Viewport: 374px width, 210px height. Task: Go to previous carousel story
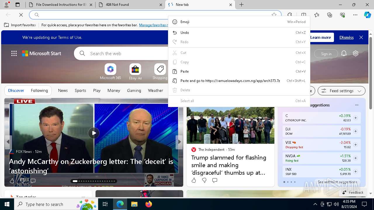click(x=8, y=142)
